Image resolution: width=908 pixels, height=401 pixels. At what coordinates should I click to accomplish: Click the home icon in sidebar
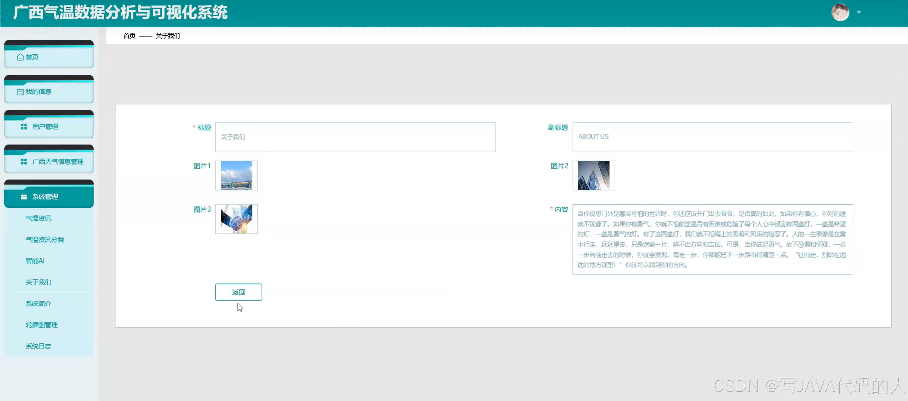coord(20,57)
